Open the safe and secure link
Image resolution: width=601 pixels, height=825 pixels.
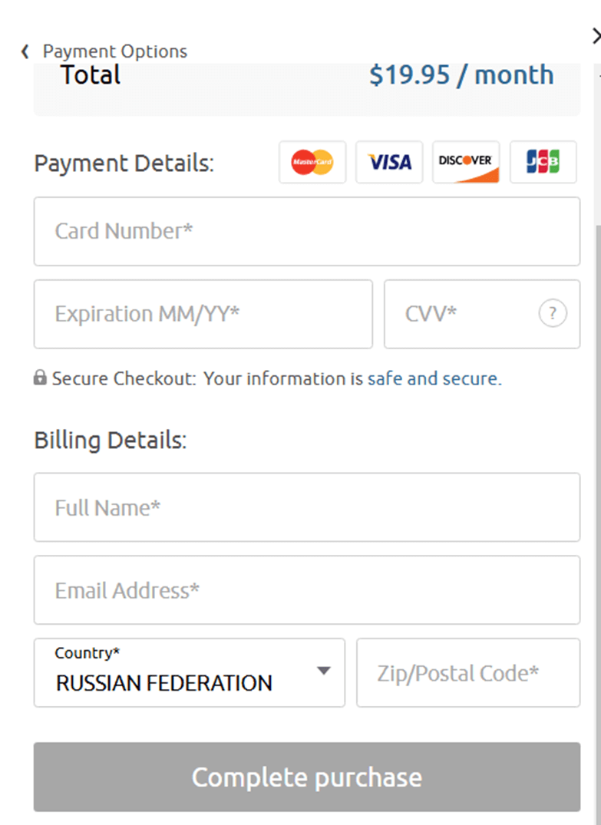(x=434, y=378)
